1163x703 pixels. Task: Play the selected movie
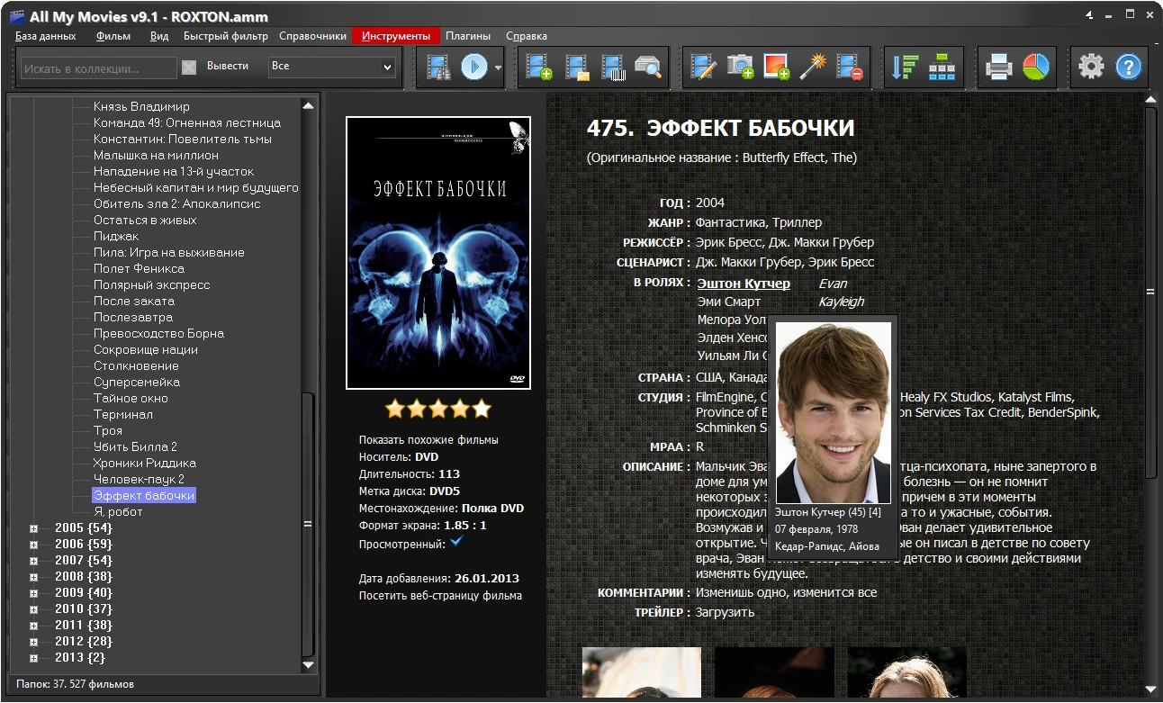tap(474, 68)
